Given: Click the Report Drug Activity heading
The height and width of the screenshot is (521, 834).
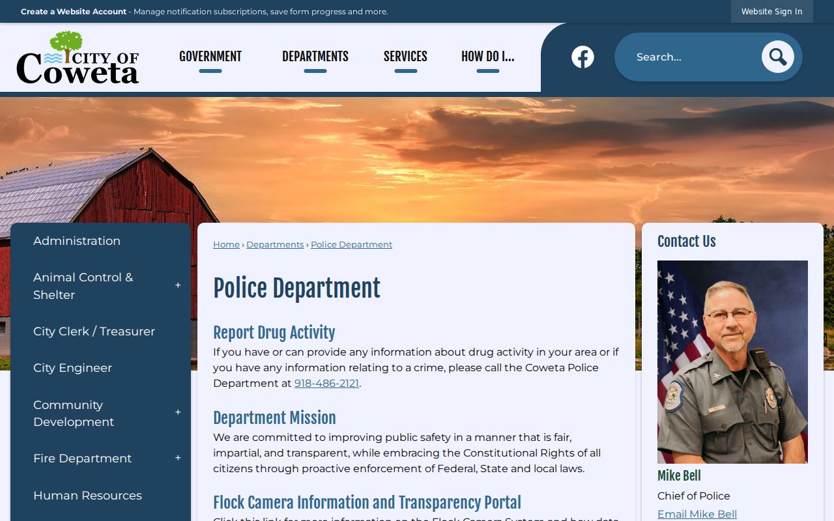Looking at the screenshot, I should [274, 333].
